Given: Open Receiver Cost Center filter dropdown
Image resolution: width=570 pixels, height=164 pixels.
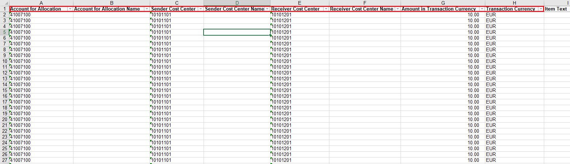Looking at the screenshot, I should (x=326, y=9).
